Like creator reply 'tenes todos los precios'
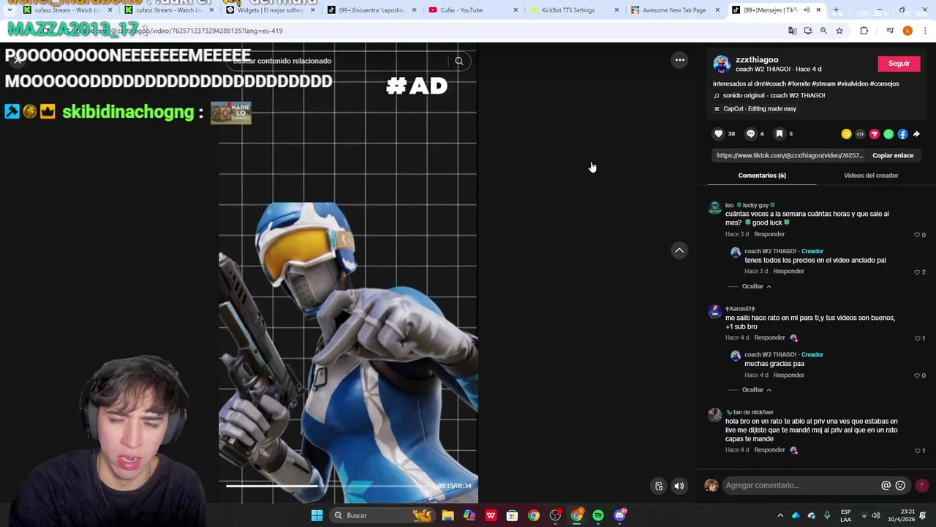The image size is (936, 527). click(x=917, y=272)
